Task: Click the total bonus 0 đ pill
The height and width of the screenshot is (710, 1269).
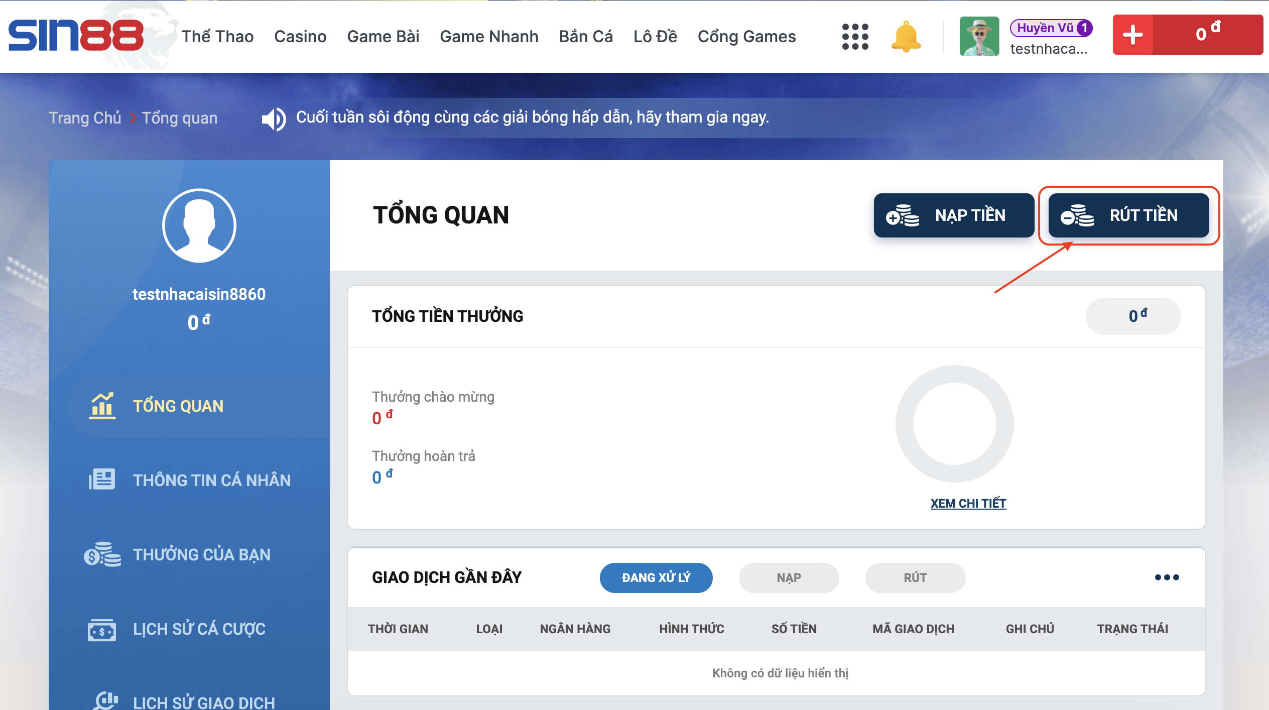Action: click(x=1133, y=316)
